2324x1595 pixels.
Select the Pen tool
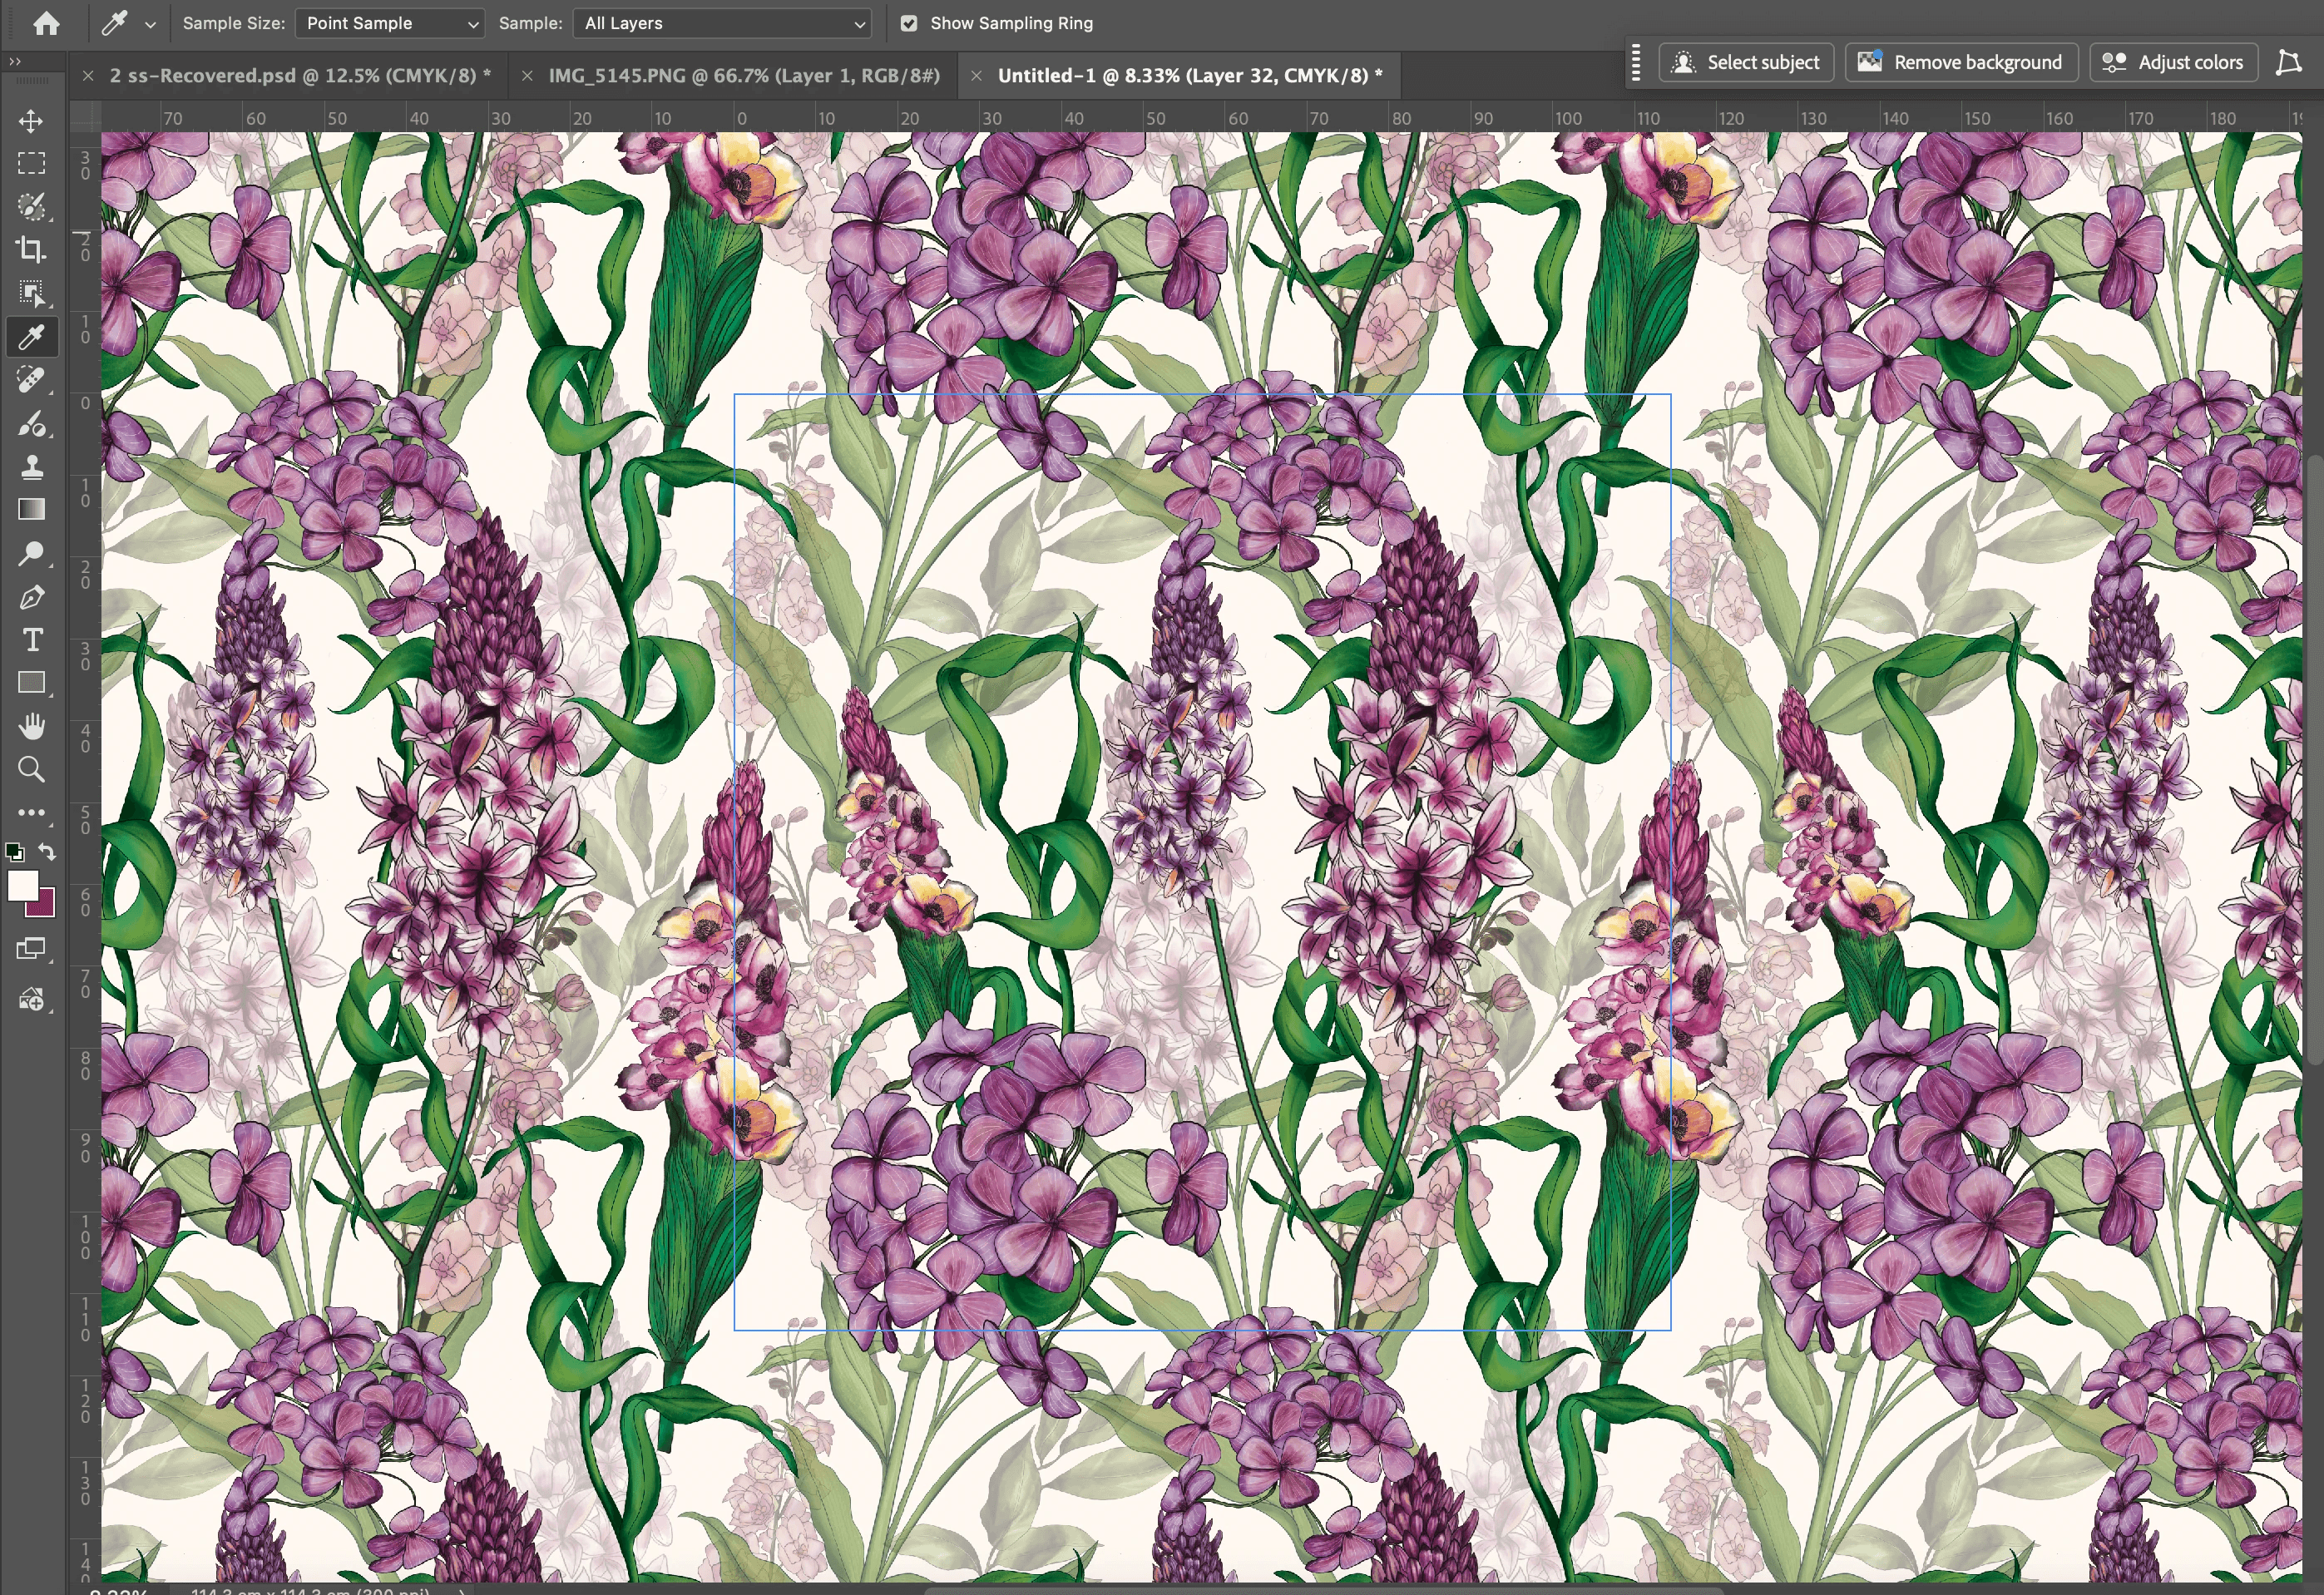click(x=31, y=597)
